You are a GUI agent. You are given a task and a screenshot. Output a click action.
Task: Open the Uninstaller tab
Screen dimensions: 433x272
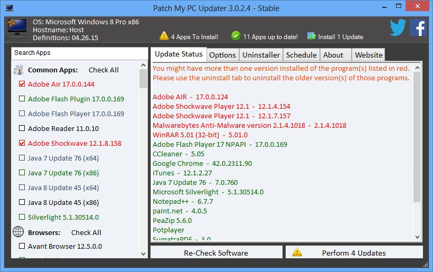pos(261,55)
